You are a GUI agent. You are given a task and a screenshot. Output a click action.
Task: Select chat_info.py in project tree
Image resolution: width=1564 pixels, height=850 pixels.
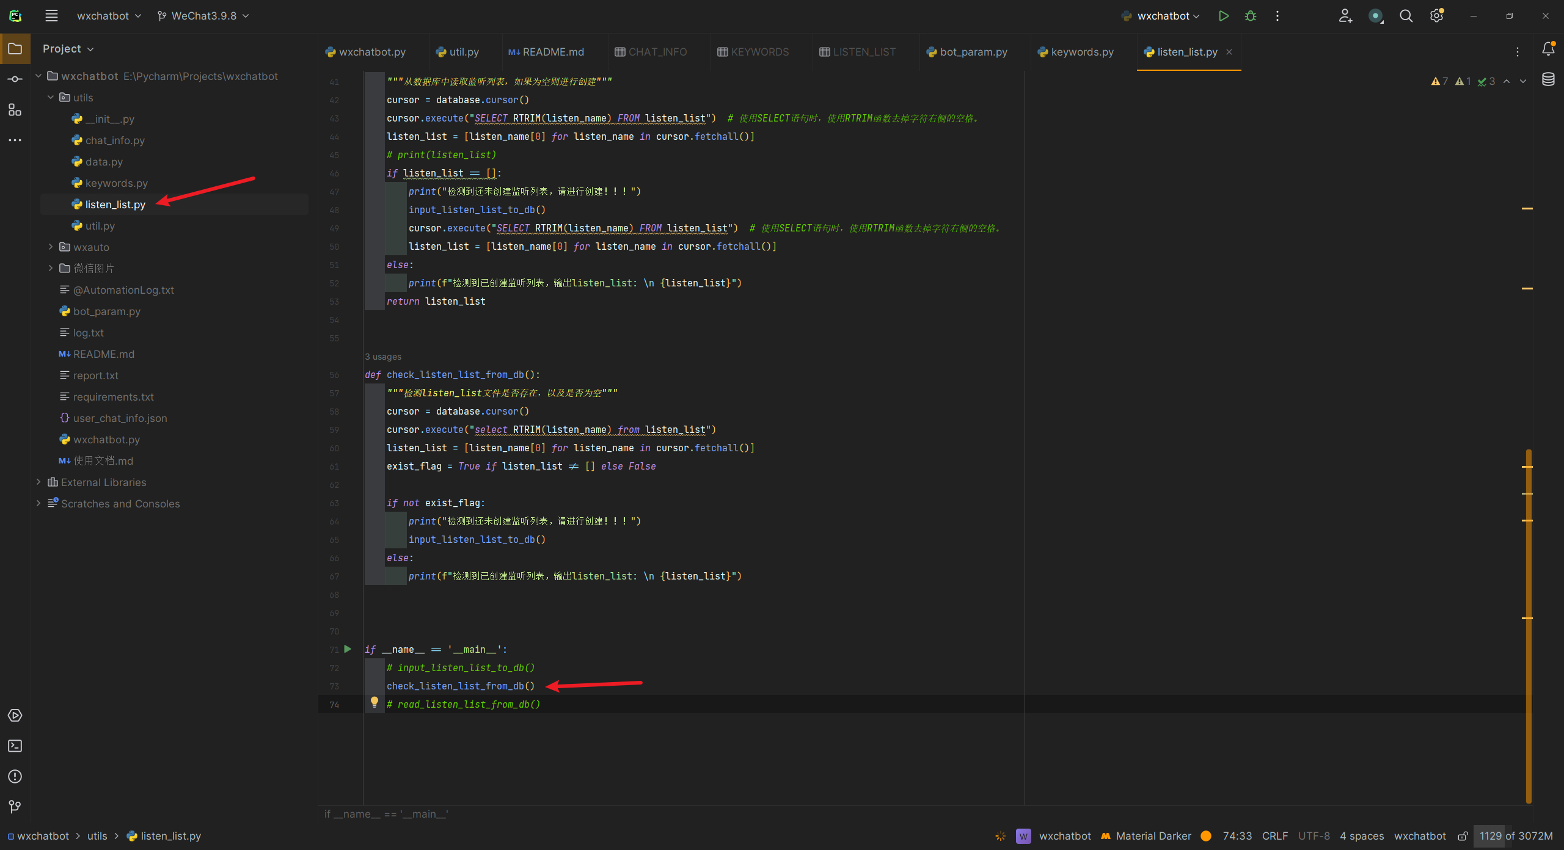[115, 140]
